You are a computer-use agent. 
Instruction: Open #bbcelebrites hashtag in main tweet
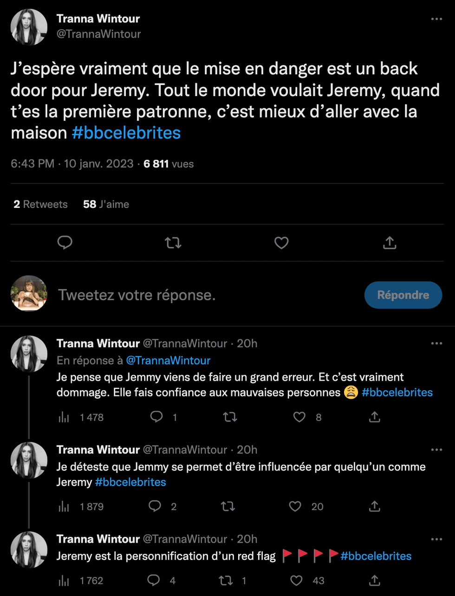[x=126, y=133]
